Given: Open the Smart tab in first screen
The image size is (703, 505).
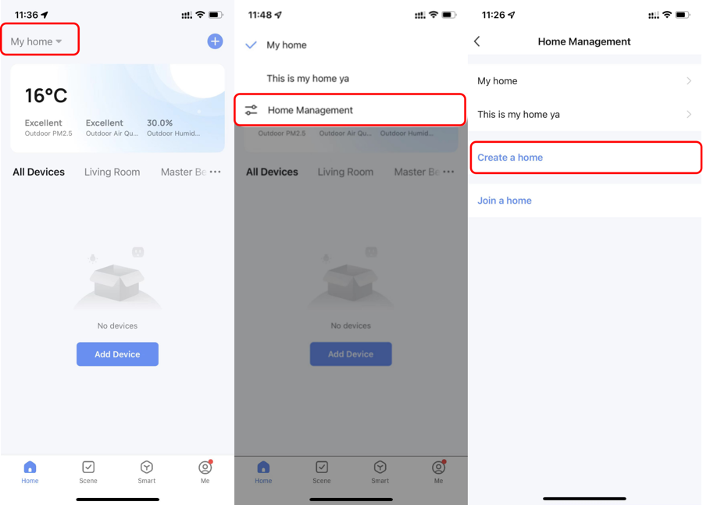Looking at the screenshot, I should tap(147, 472).
